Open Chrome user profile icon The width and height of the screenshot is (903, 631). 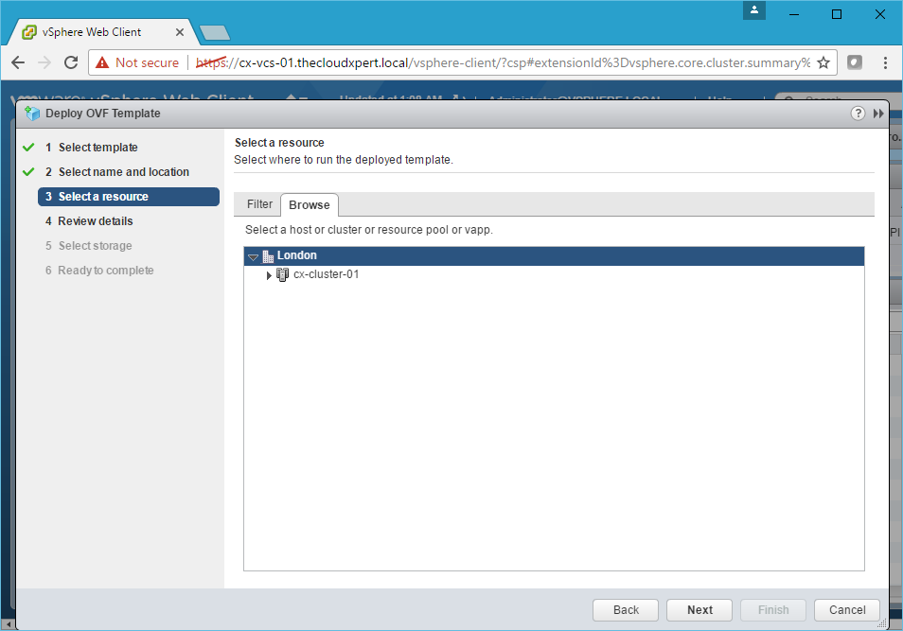click(754, 10)
